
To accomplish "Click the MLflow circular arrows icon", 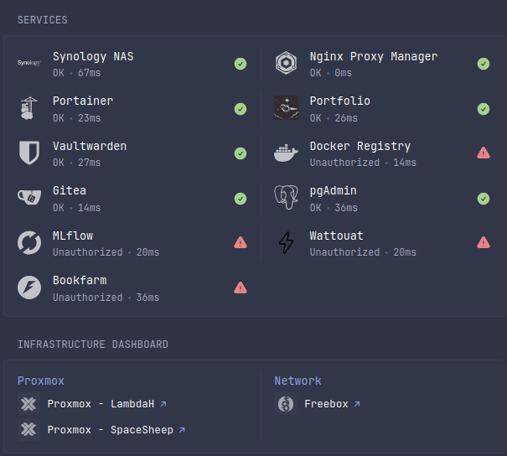I will point(29,242).
